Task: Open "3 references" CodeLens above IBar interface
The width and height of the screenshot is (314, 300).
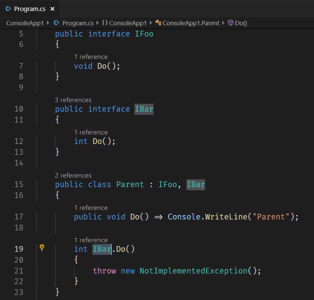Action: click(x=73, y=100)
